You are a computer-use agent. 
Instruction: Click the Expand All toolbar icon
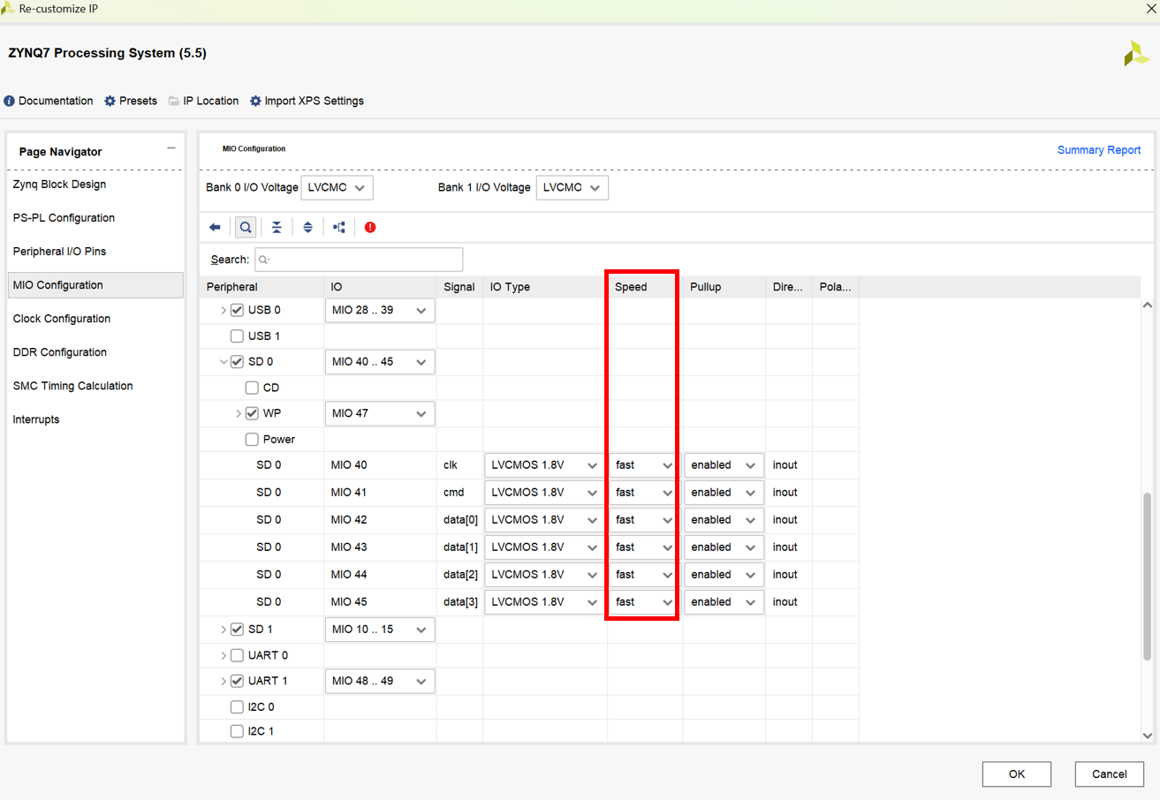coord(307,228)
